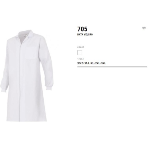The image size is (148, 148).
Task: Select the white color swatch
Action: click(x=80, y=53)
